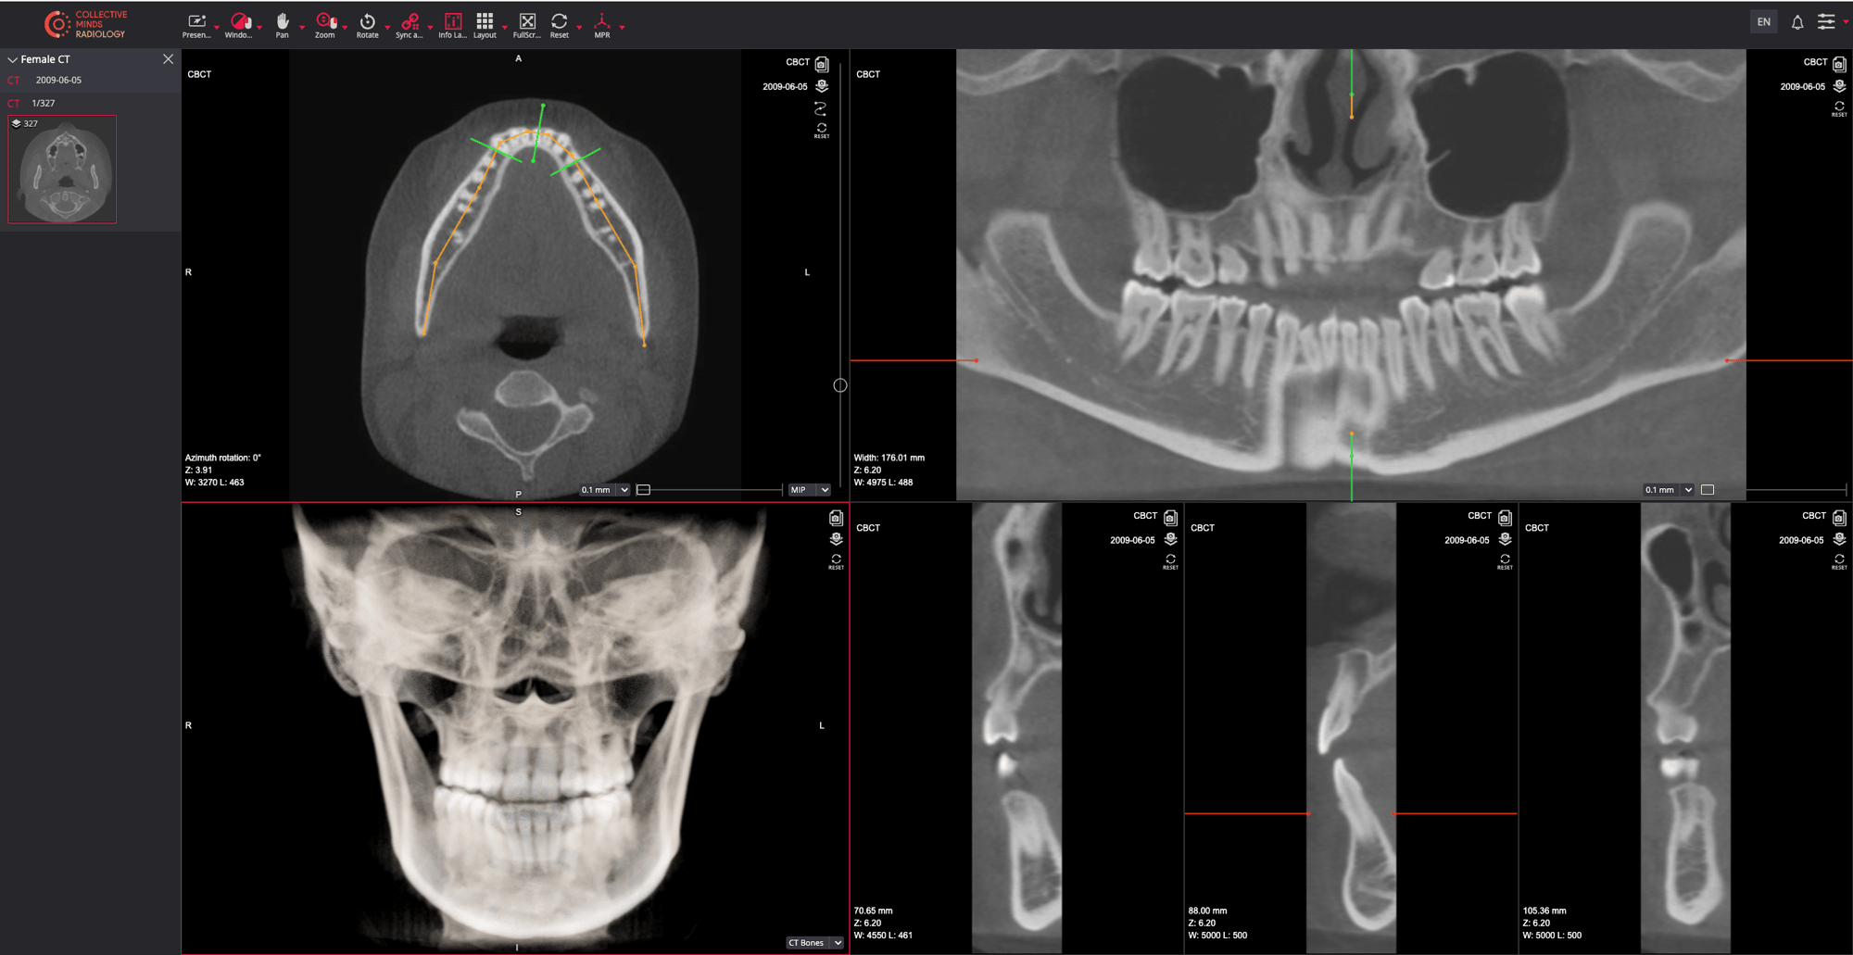This screenshot has height=955, width=1853.
Task: Expand the Window tool dropdown arrow
Action: coord(259,27)
